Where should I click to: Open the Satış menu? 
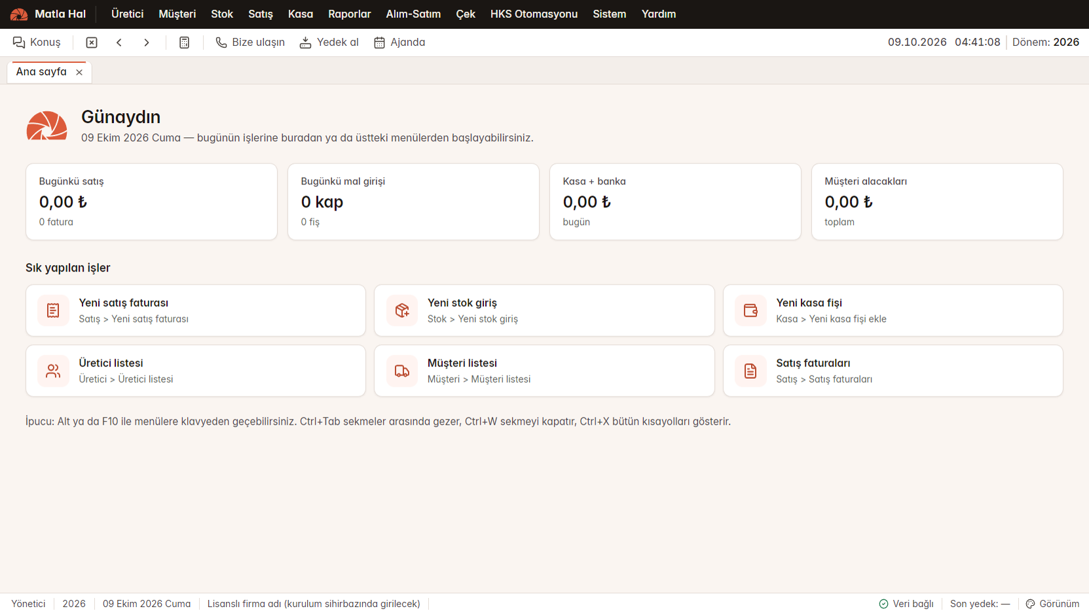tap(261, 14)
